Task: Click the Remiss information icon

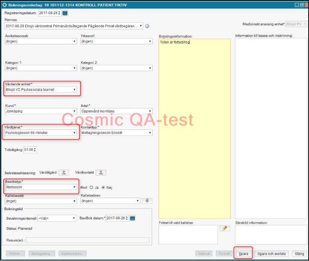Action: point(147,26)
